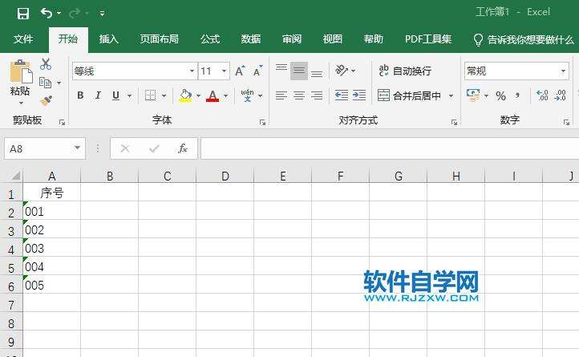
Task: Save the workbook with the floppy icon
Action: click(23, 14)
